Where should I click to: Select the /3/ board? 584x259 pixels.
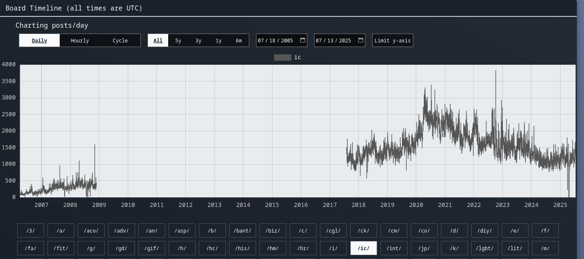[x=31, y=230]
